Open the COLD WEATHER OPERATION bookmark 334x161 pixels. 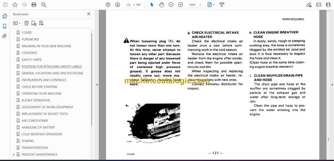42,134
